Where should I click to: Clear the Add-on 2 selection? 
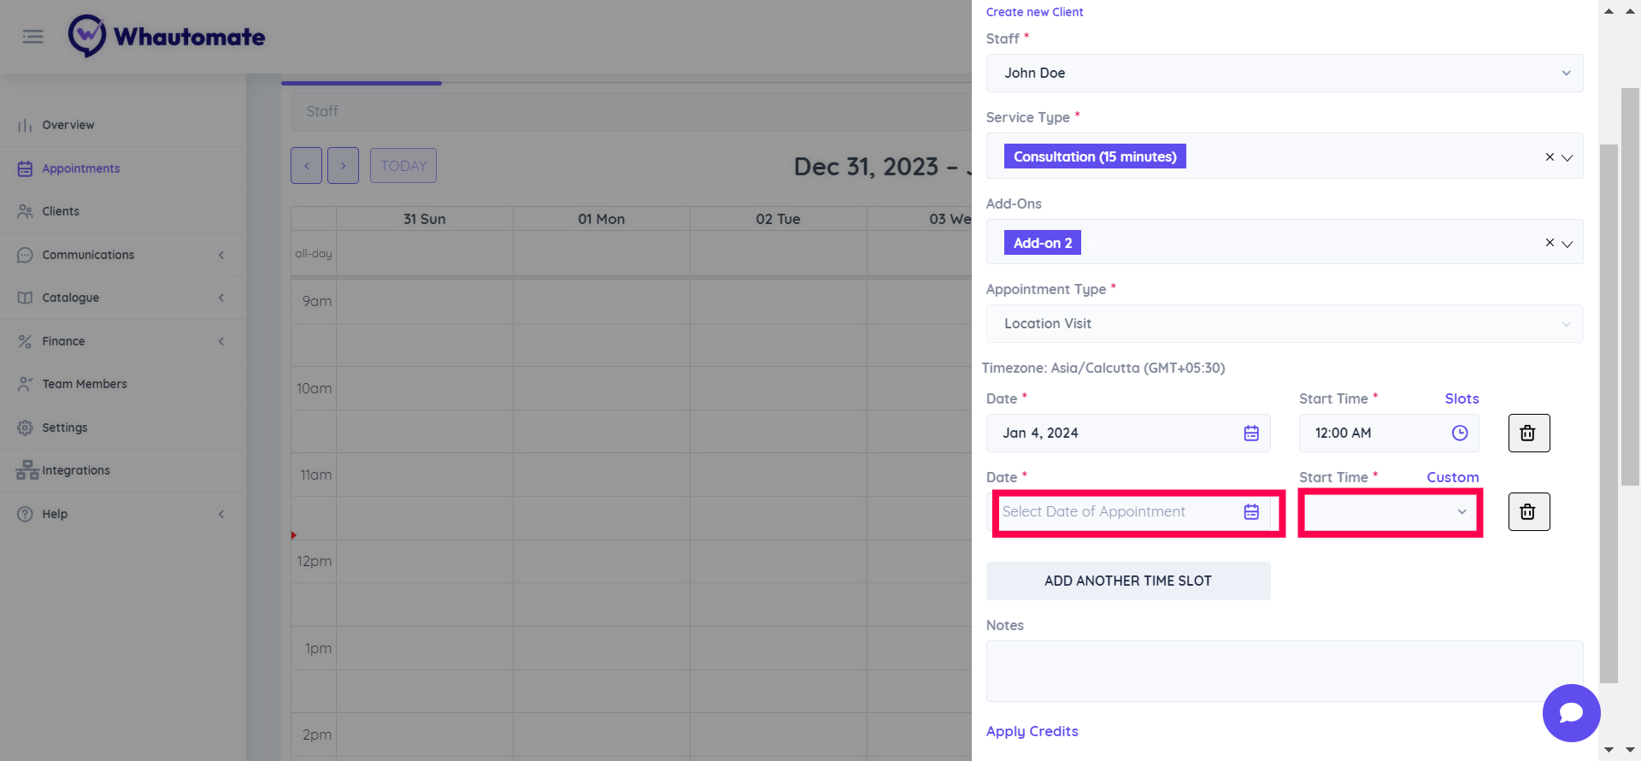point(1550,243)
